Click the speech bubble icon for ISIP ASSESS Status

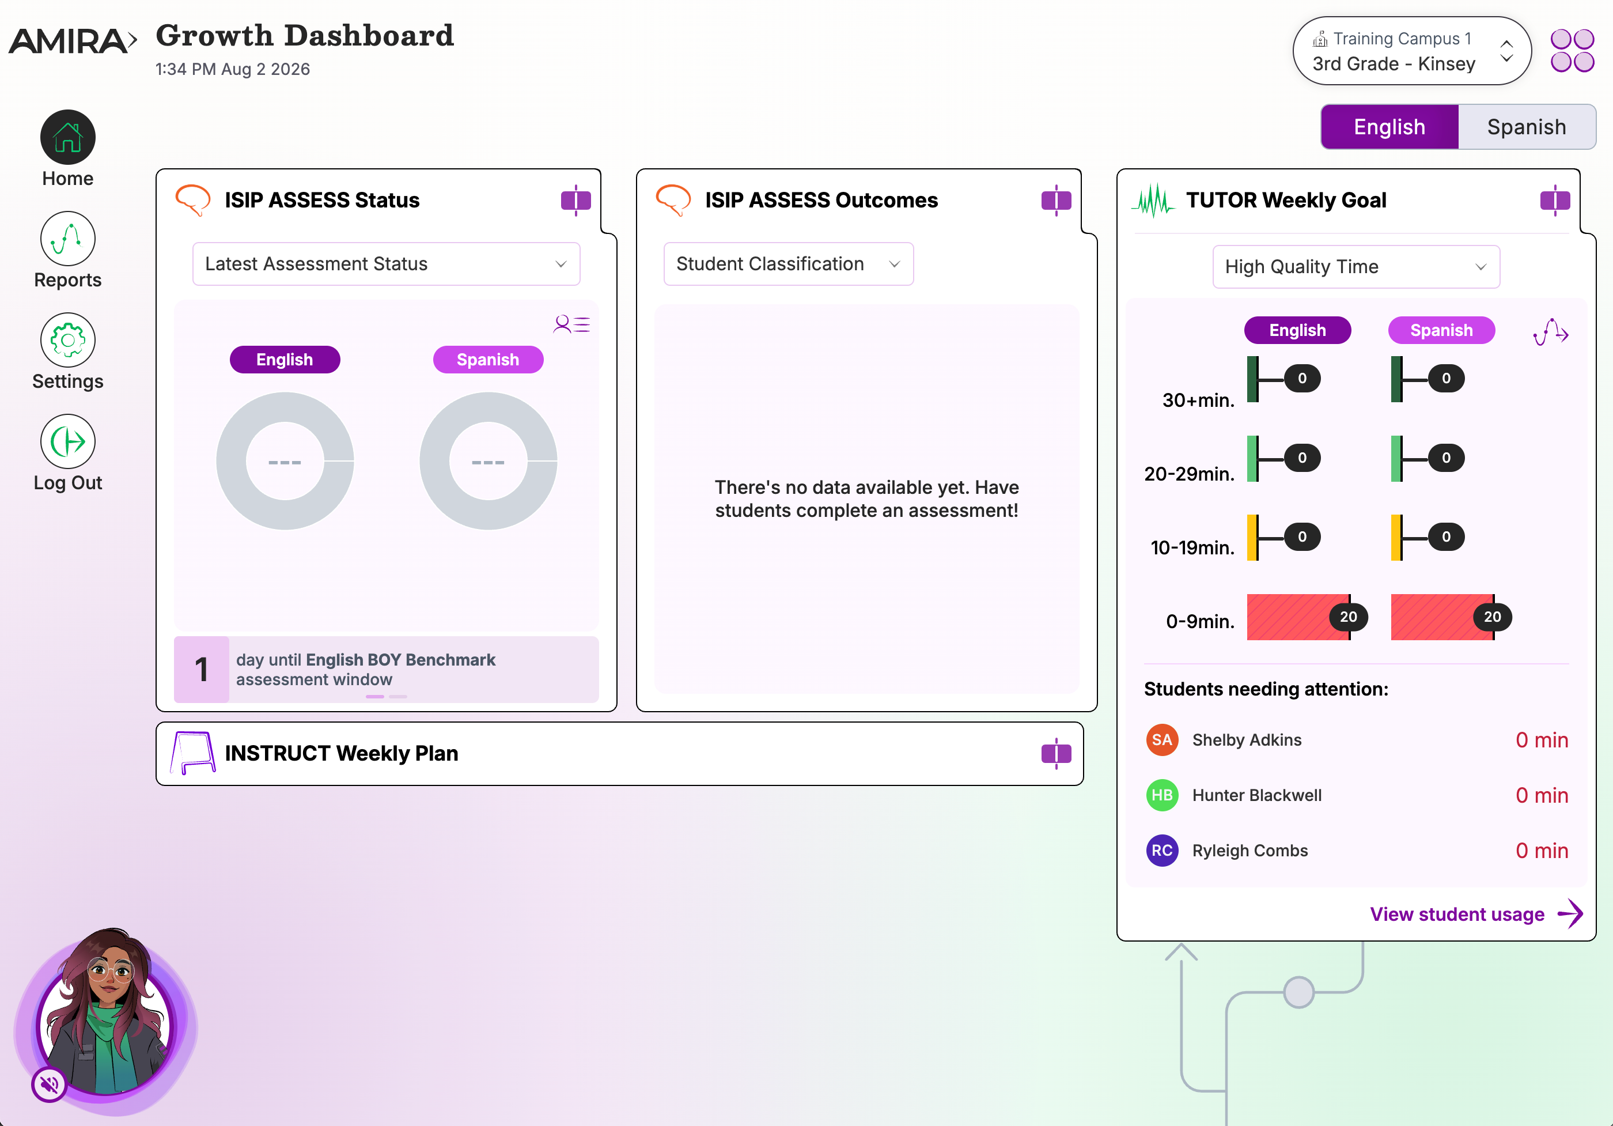[192, 199]
